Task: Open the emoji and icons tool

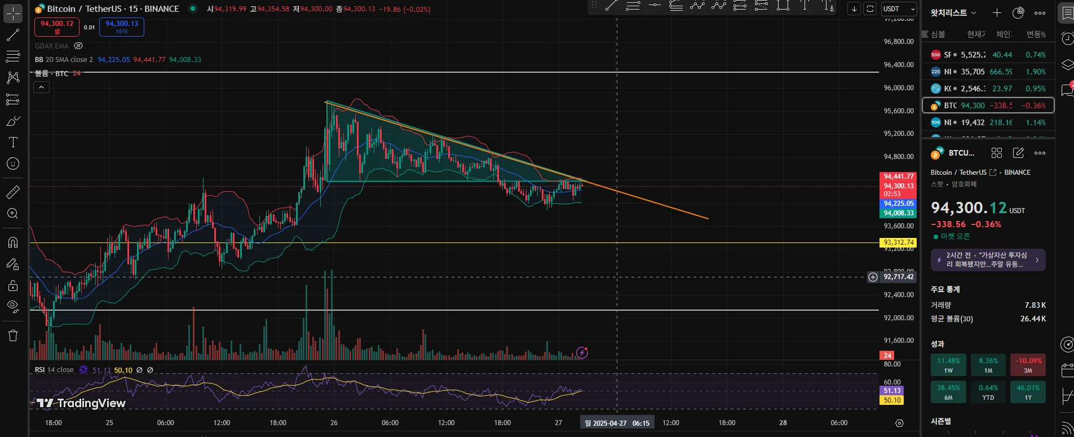Action: click(x=12, y=164)
